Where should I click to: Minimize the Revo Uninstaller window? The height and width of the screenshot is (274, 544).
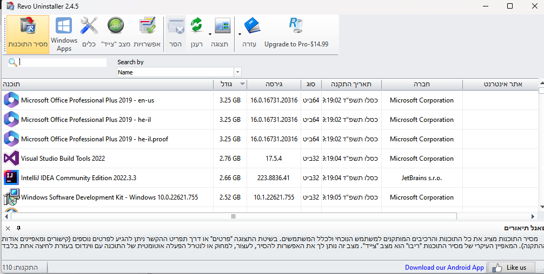(x=486, y=6)
